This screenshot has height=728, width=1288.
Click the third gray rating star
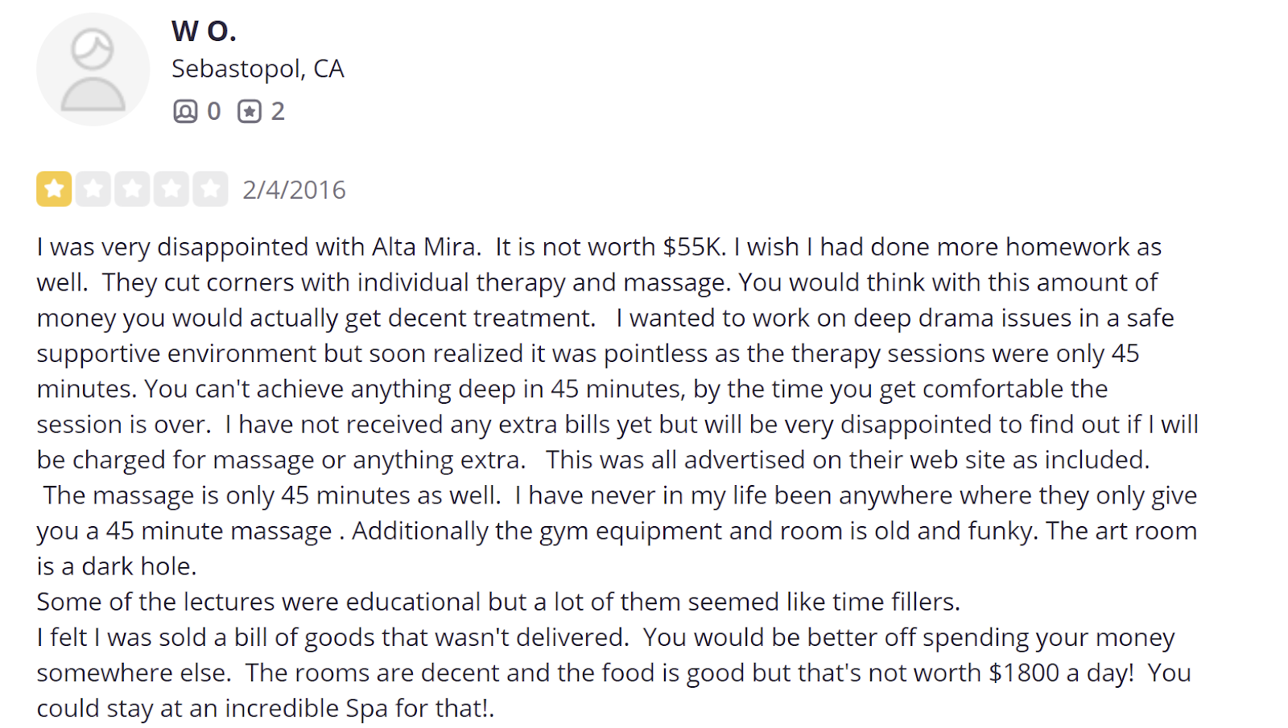pyautogui.click(x=132, y=189)
